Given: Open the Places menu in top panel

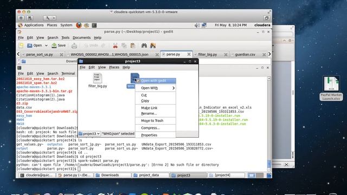Looking at the screenshot, I should 52,25.
